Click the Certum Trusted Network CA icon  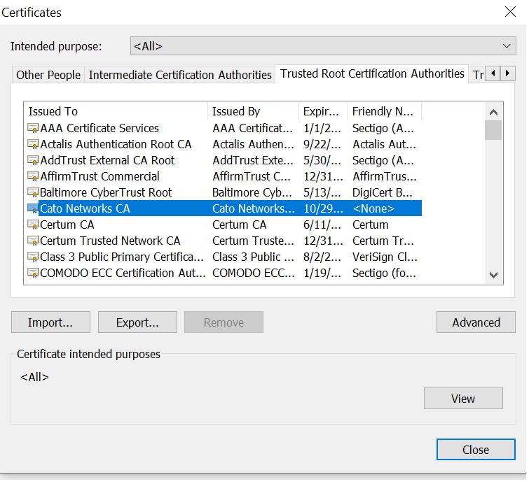click(33, 241)
